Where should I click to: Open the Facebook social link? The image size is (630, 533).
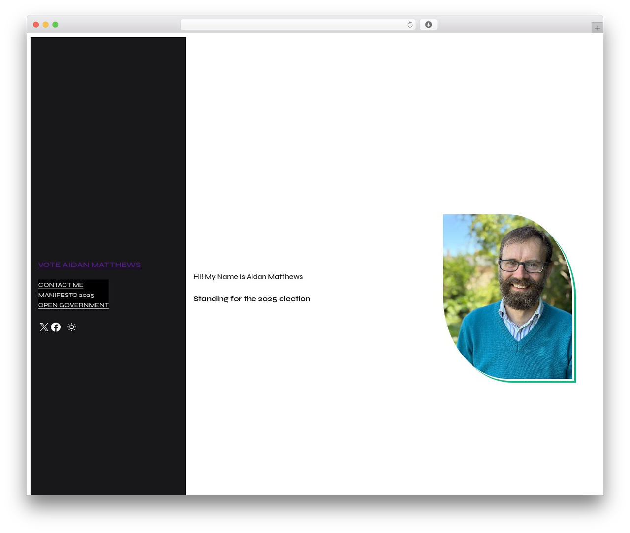[56, 327]
